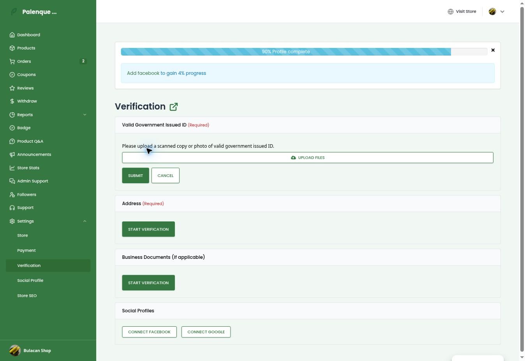Viewport: 525px width, 361px height.
Task: Open Store SEO settings
Action: click(x=27, y=296)
